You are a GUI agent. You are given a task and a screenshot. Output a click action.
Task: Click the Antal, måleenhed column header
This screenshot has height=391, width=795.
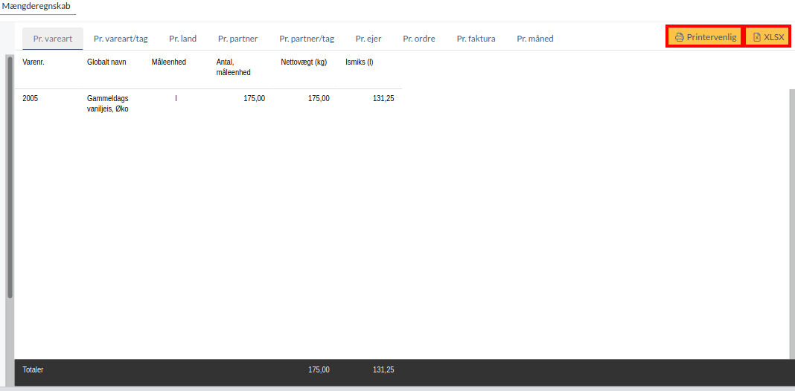(233, 67)
